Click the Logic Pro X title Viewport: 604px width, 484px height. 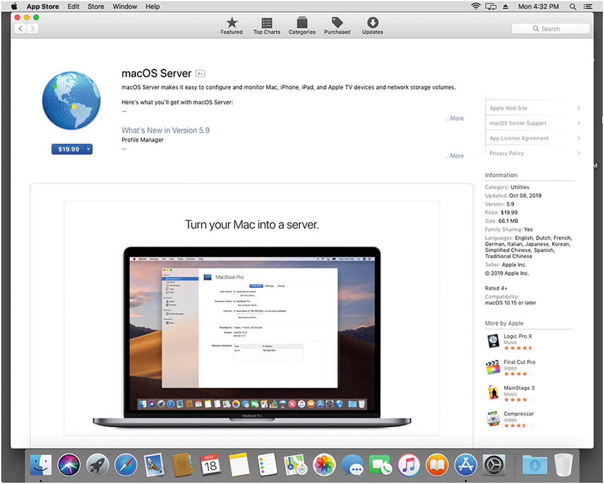[x=518, y=336]
